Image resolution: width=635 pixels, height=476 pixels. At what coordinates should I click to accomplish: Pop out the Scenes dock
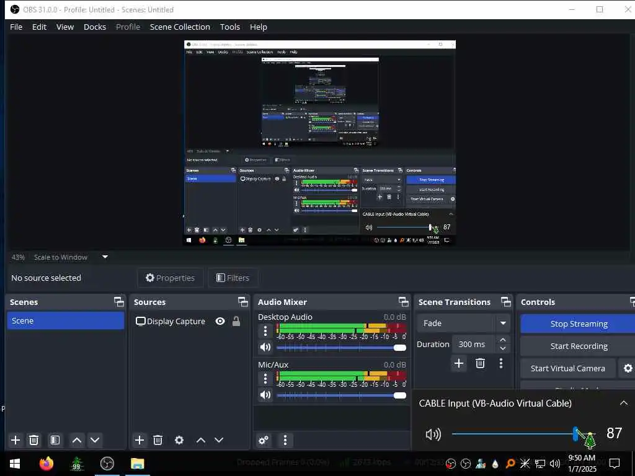pyautogui.click(x=118, y=302)
